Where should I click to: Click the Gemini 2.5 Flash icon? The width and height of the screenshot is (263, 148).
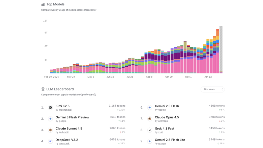tap(149, 108)
